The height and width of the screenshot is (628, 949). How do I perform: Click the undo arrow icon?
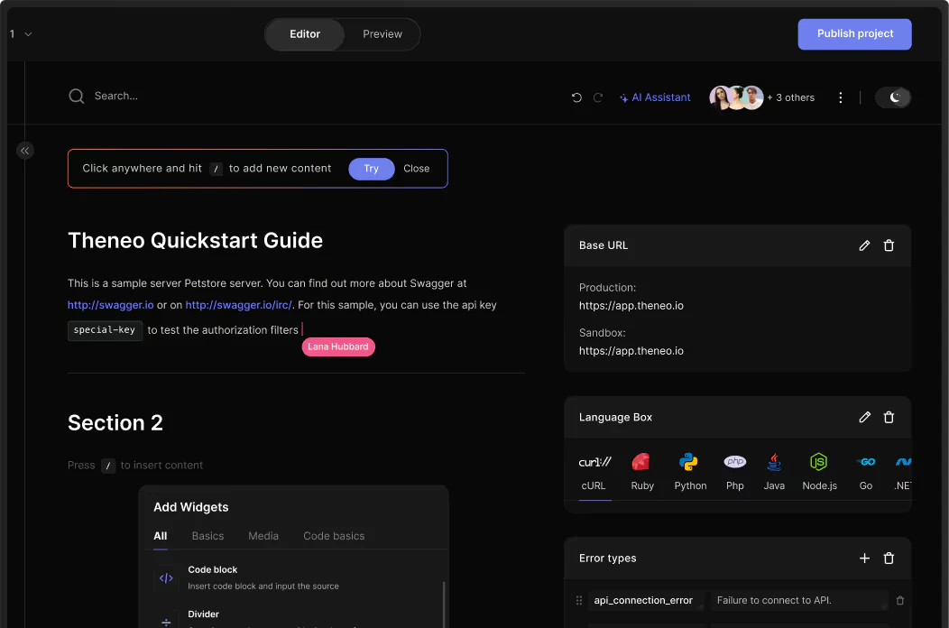(x=576, y=97)
